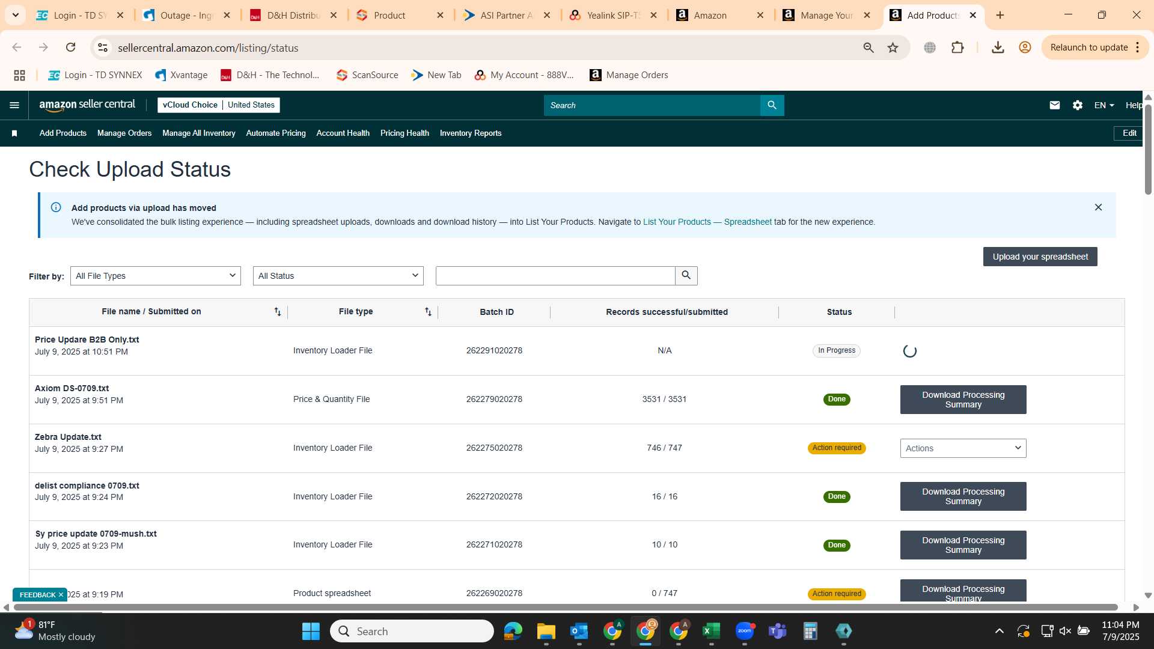Open Microsoft Teams from taskbar
The height and width of the screenshot is (649, 1154).
777,632
